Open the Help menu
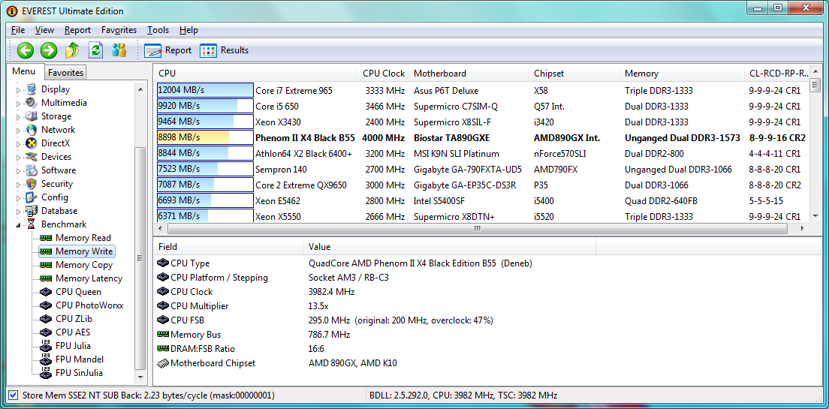The height and width of the screenshot is (409, 829). [188, 30]
